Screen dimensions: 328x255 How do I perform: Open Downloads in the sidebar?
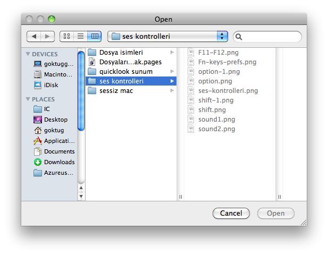[59, 162]
